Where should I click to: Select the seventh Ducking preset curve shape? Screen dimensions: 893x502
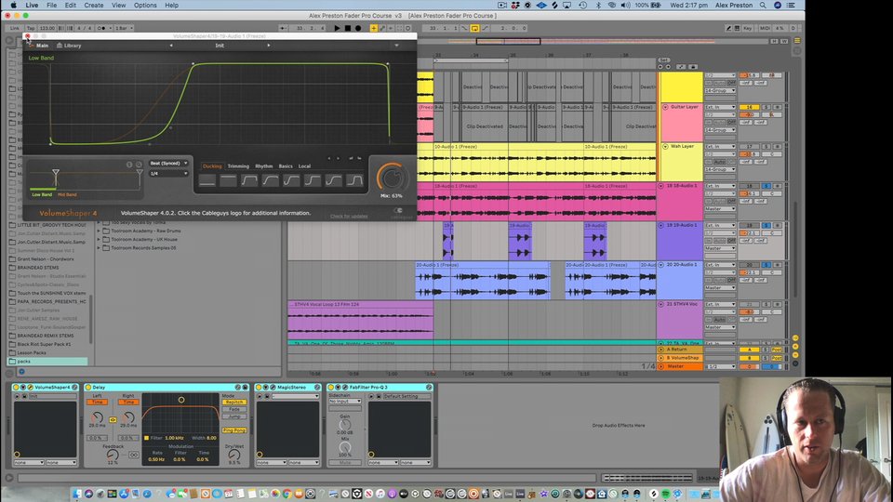pos(334,181)
